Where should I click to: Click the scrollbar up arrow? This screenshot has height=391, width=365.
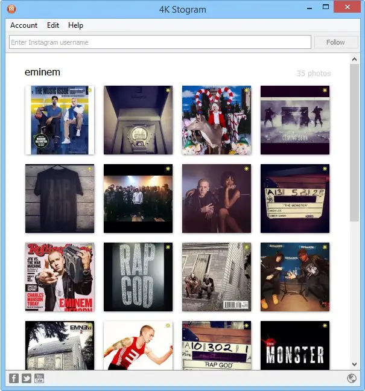coord(354,59)
